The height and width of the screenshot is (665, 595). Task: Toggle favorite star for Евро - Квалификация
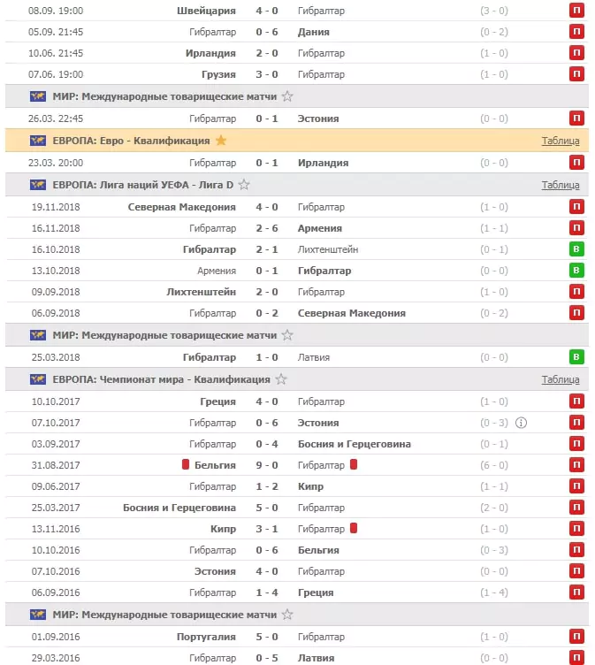(x=220, y=141)
